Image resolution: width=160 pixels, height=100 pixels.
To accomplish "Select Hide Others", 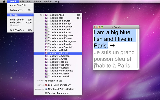I will pos(20,23).
